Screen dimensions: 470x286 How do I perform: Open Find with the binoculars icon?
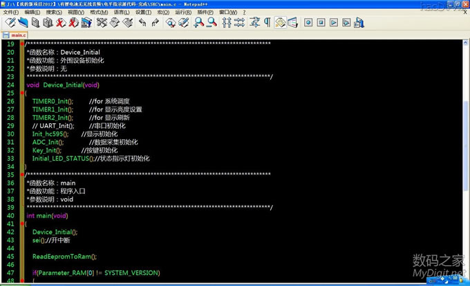click(171, 23)
